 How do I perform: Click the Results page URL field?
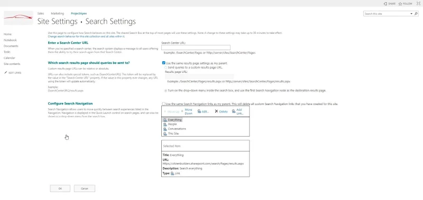pos(200,77)
